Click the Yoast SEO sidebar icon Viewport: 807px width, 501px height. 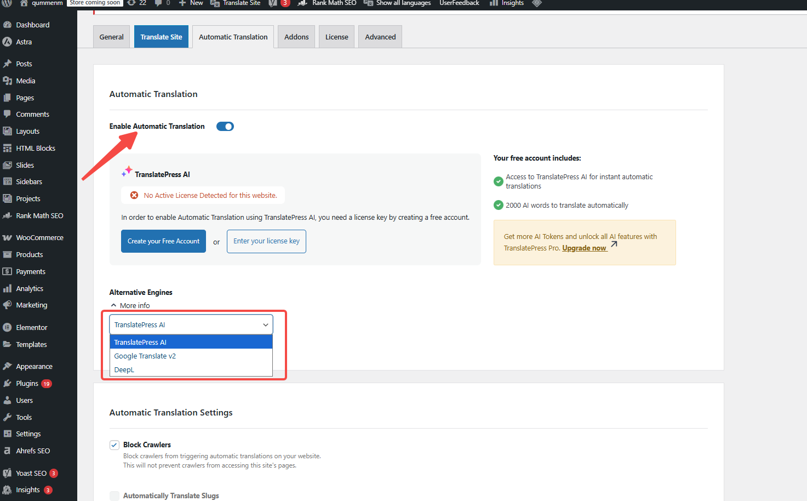pos(7,474)
